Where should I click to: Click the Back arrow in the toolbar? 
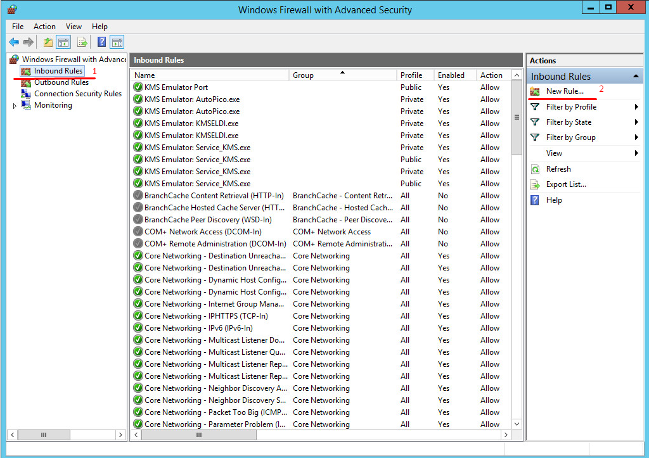(14, 42)
